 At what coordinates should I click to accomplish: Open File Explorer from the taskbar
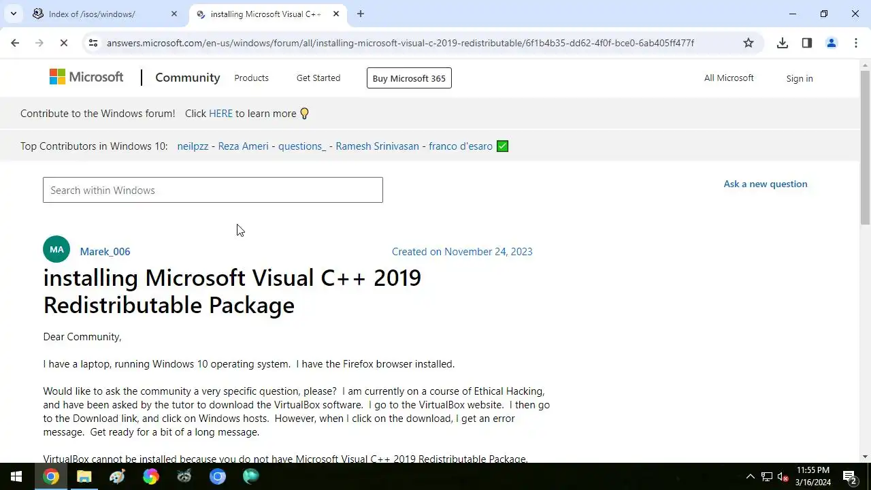(84, 476)
